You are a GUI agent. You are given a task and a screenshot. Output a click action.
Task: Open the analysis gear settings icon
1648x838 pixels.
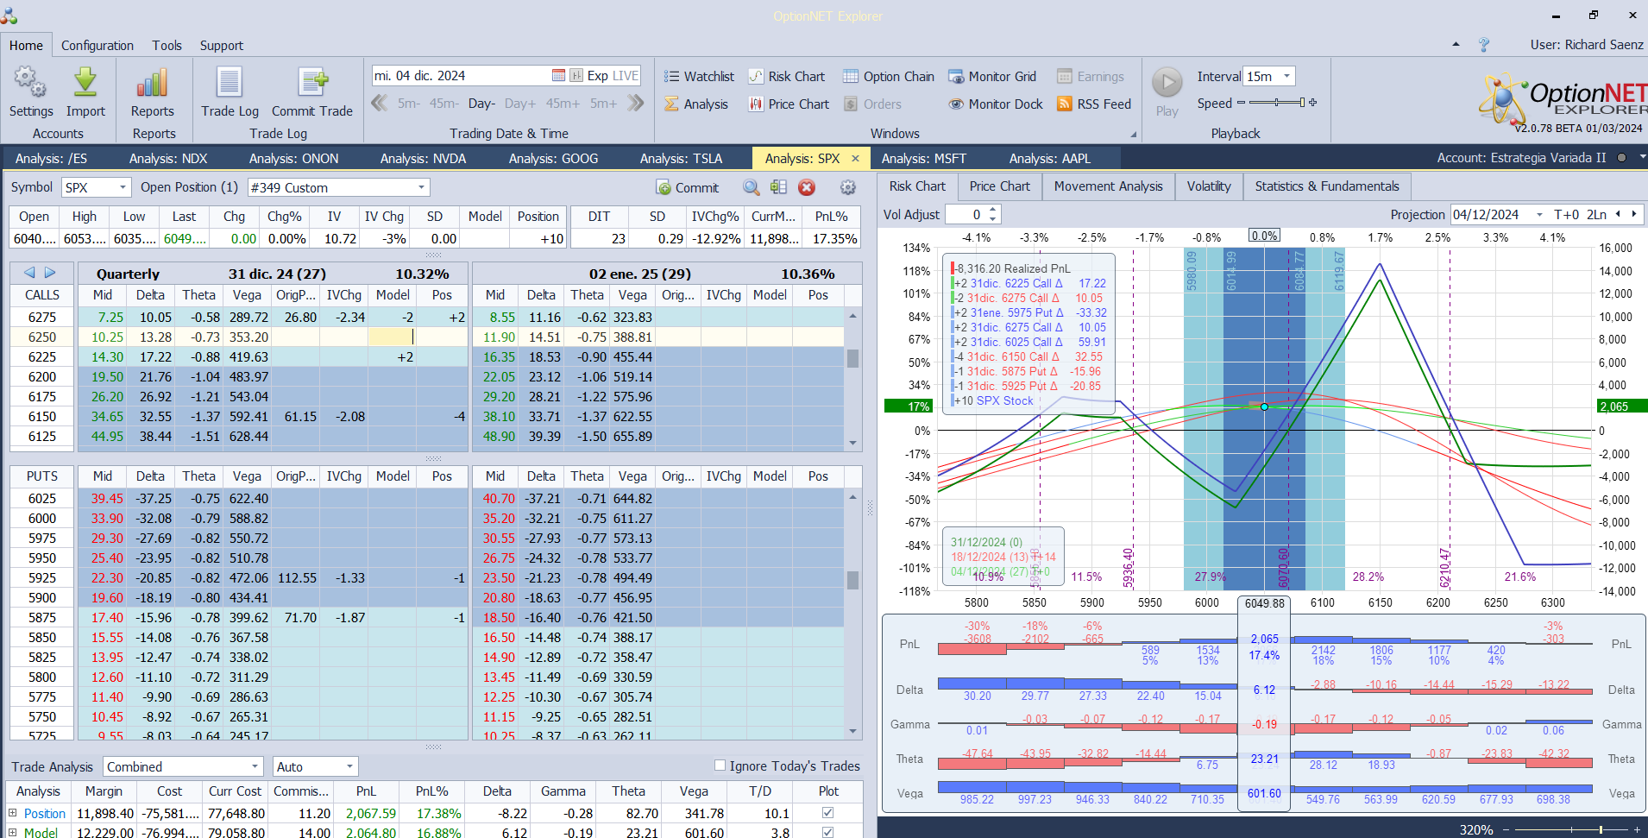848,187
